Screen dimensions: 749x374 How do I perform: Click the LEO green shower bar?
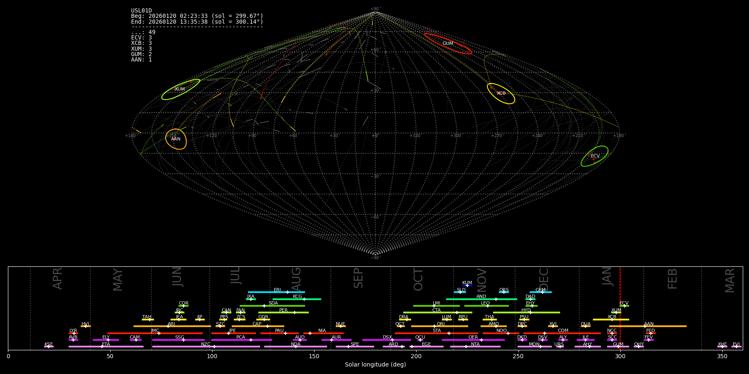click(x=486, y=306)
